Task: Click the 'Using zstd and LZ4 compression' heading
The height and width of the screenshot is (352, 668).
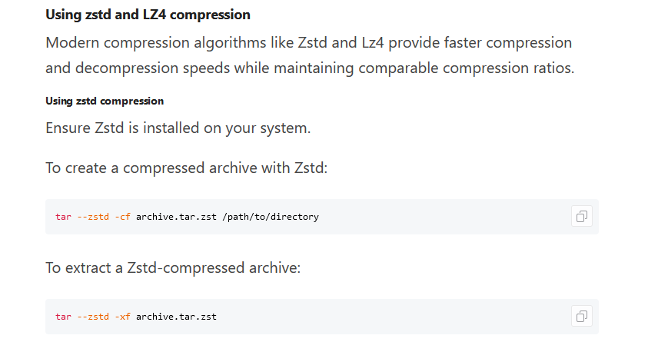Action: pos(148,15)
